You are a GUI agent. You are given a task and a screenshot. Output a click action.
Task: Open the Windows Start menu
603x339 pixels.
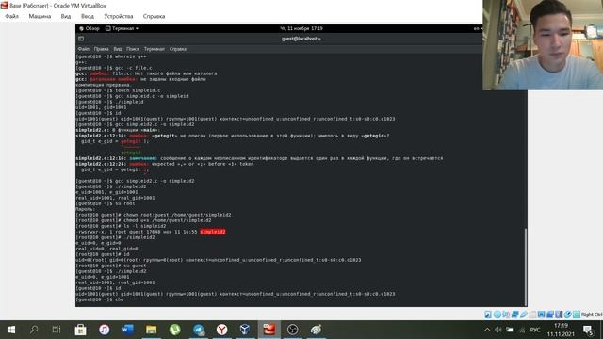click(x=11, y=330)
